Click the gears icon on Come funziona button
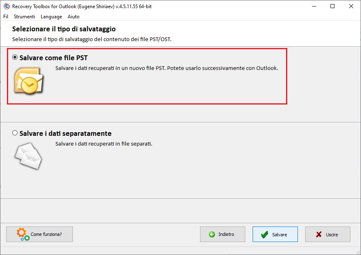The height and width of the screenshot is (255, 361). point(23,234)
